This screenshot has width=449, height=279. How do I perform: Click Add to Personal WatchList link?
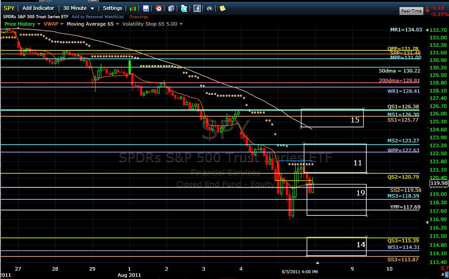[x=98, y=17]
